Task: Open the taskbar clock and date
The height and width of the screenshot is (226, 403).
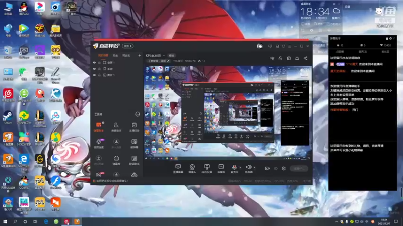Action: coord(384,221)
